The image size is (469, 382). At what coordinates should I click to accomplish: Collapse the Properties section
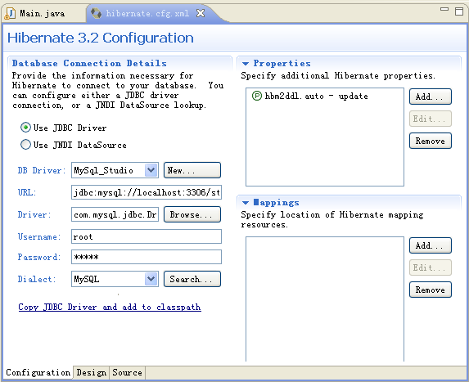tap(246, 64)
